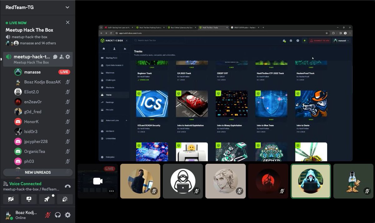Jump to NEW UNREADS
Screen dimensions: 375x223
pyautogui.click(x=38, y=172)
